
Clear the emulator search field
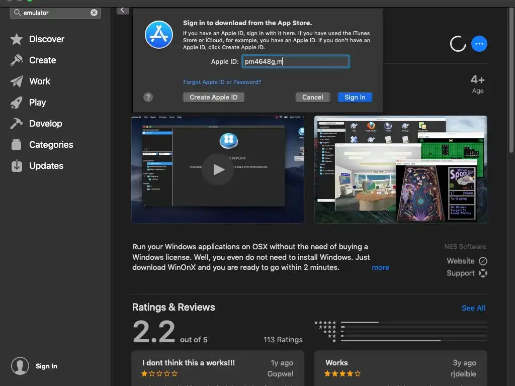(94, 13)
